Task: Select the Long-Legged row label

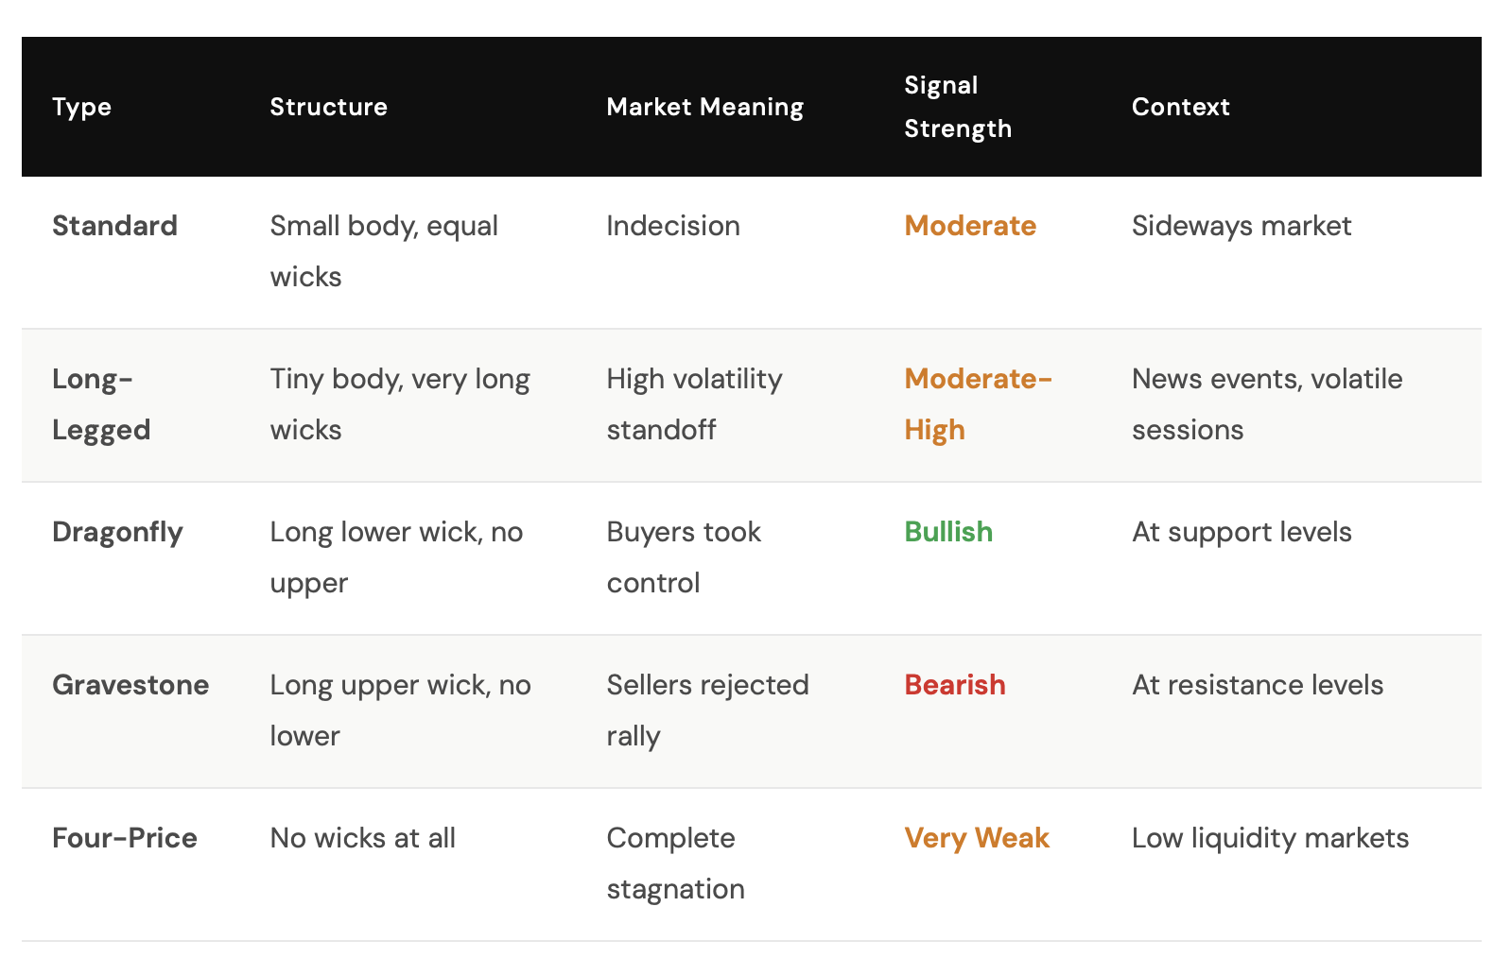Action: [x=101, y=404]
